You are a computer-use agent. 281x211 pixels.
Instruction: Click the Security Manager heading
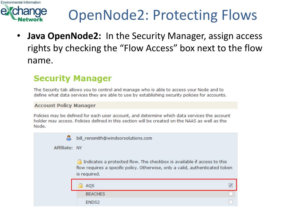coord(72,78)
